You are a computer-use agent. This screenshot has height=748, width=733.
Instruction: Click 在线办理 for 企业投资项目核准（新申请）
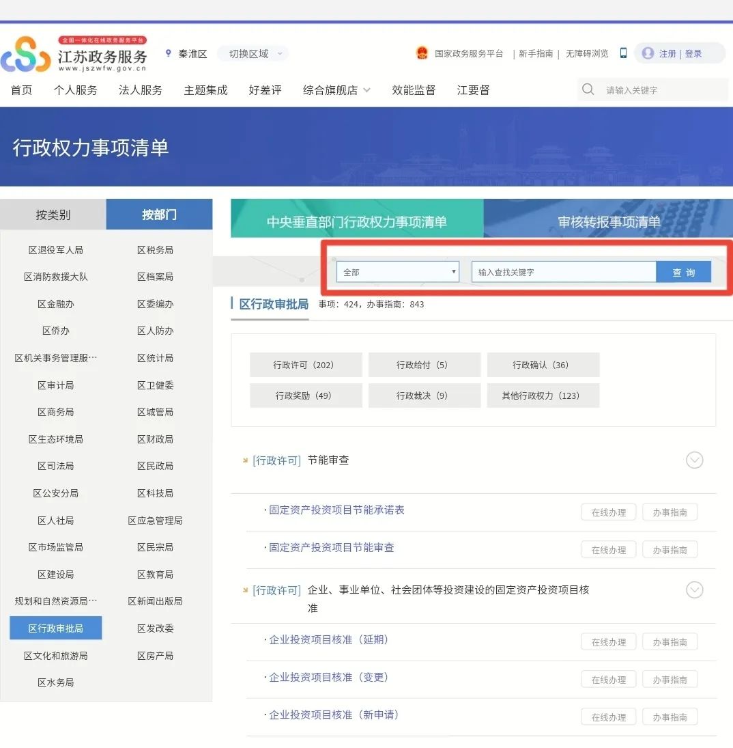(607, 716)
